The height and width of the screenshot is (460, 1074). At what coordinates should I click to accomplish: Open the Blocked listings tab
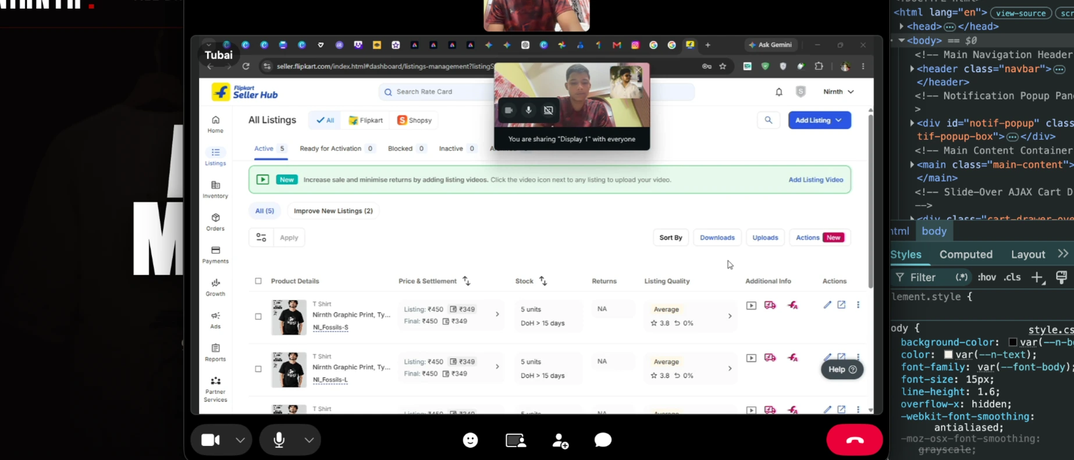point(407,149)
